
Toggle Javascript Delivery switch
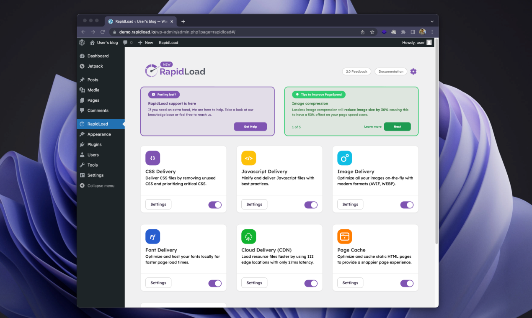[311, 205]
